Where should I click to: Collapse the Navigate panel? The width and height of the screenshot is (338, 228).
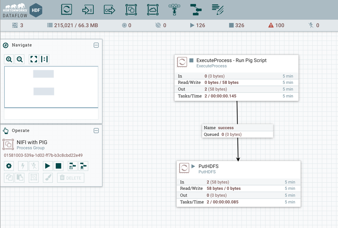click(96, 45)
